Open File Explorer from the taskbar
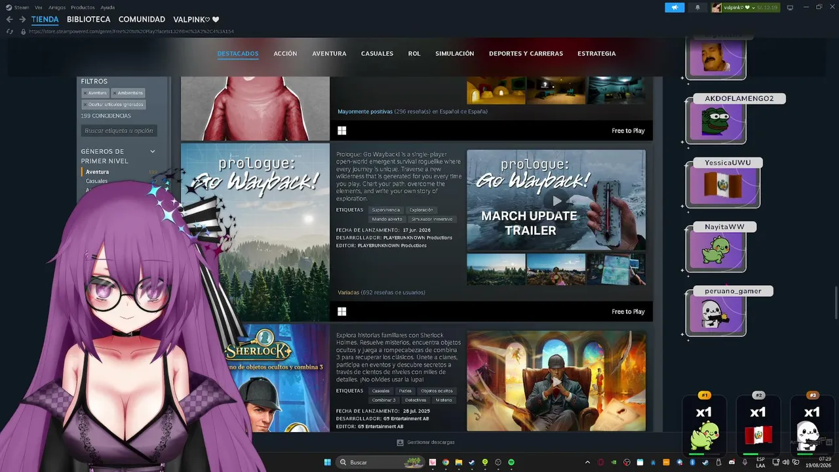This screenshot has width=839, height=472. pyautogui.click(x=459, y=462)
